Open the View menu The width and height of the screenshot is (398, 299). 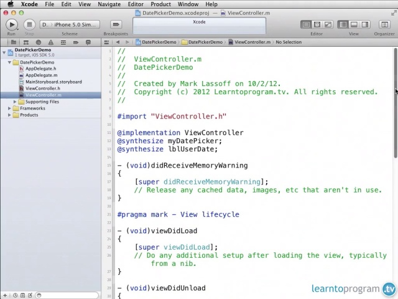tap(85, 4)
